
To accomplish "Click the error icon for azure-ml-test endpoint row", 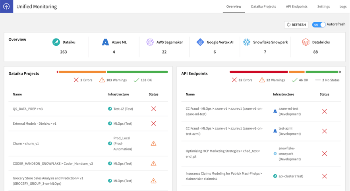I will (x=325, y=111).
